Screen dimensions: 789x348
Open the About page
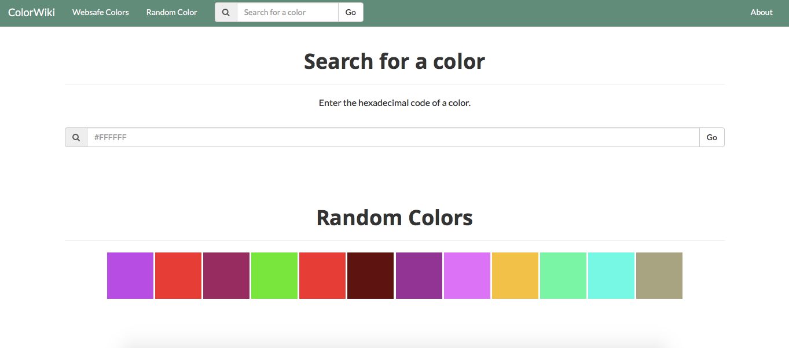coord(761,12)
